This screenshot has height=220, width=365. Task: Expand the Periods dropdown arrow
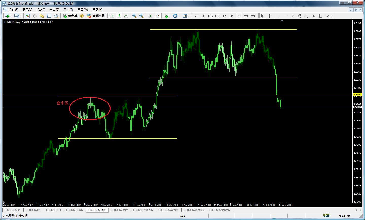click(x=179, y=16)
